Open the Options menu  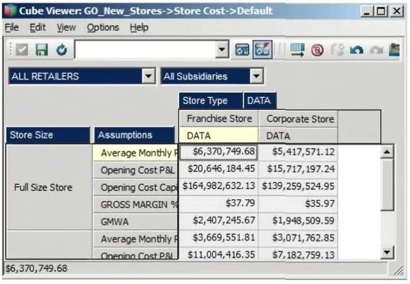tap(102, 27)
